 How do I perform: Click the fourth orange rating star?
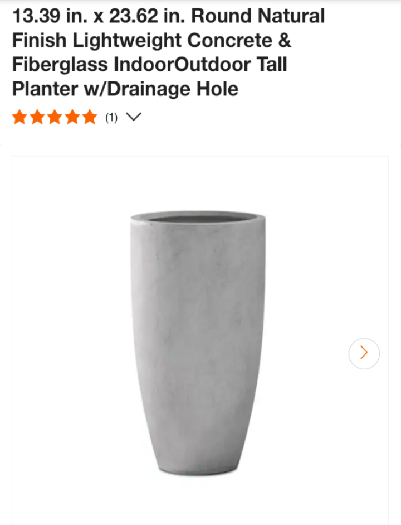pyautogui.click(x=72, y=117)
